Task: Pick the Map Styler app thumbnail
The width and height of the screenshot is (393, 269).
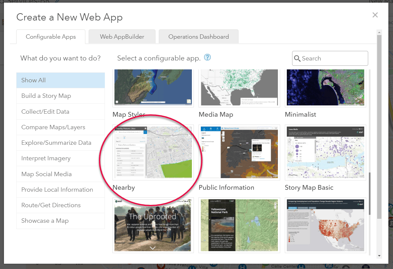Action: (x=153, y=88)
